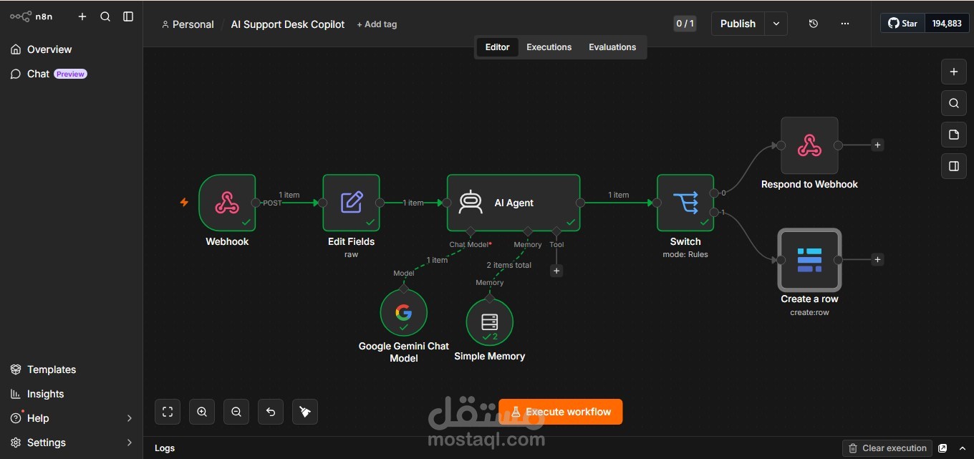Open more options ellipsis menu

click(845, 24)
